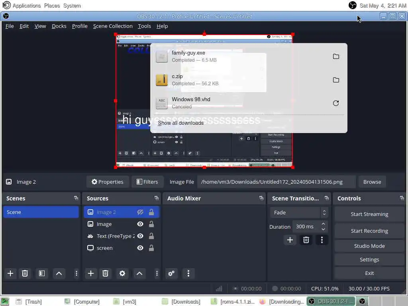
Task: Toggle lock on screen source
Action: tap(151, 248)
